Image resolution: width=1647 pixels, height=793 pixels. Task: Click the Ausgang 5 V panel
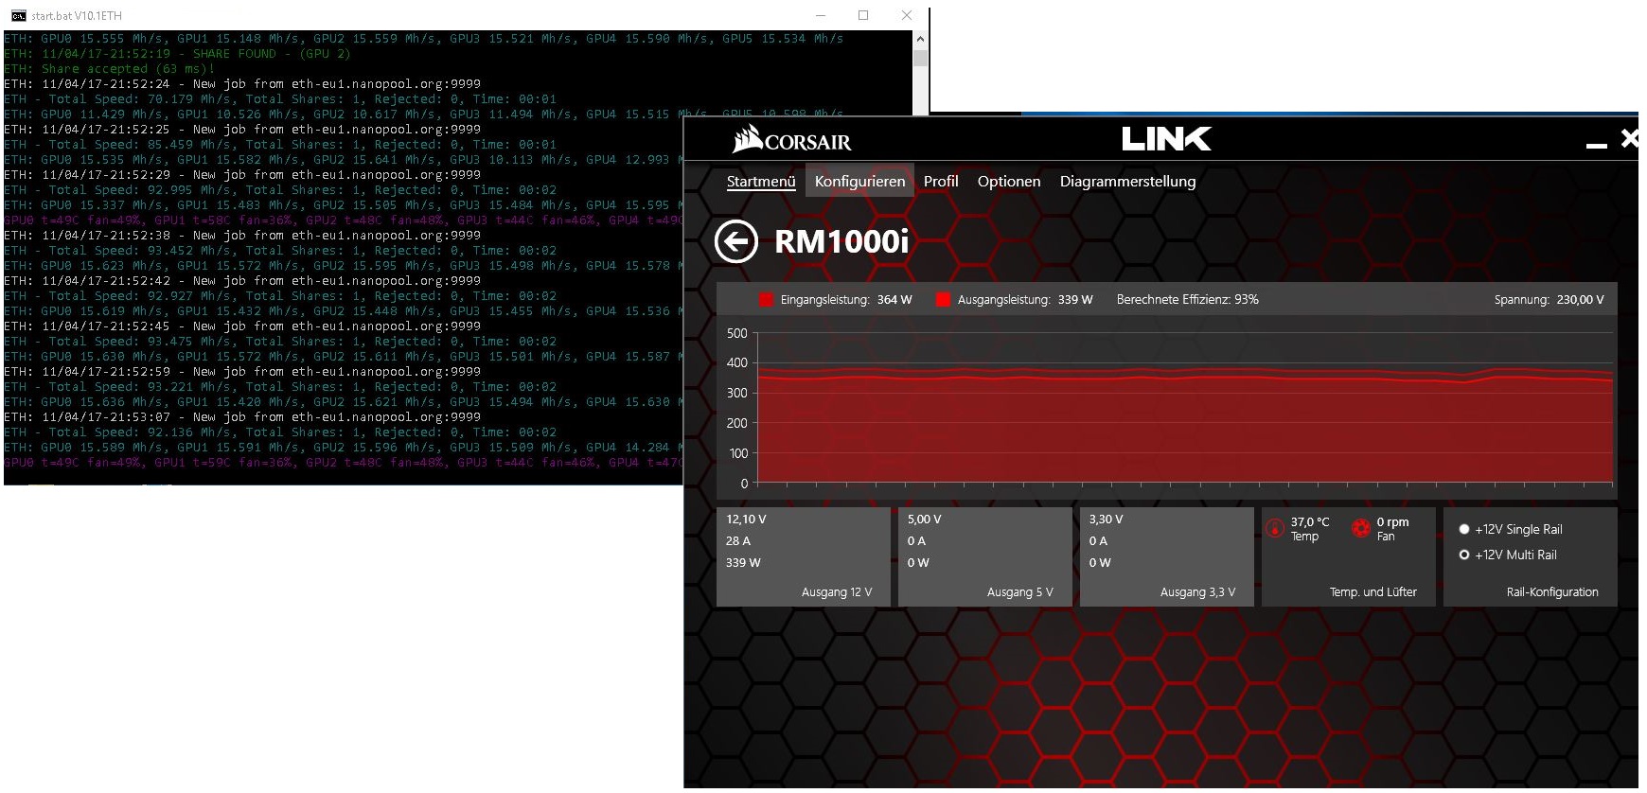click(x=984, y=556)
